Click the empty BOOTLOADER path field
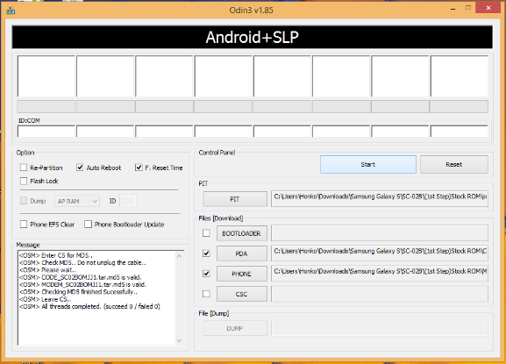506x364 pixels. click(x=380, y=233)
